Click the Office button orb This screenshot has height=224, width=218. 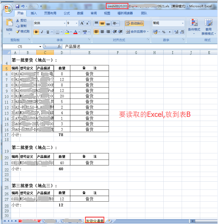tap(8, 9)
